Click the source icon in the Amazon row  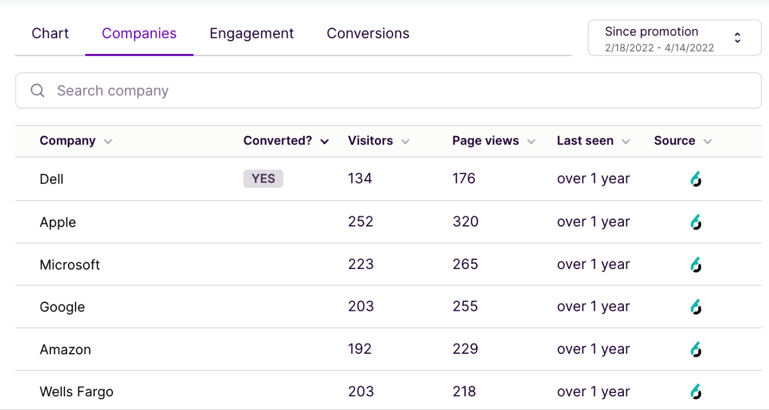coord(696,349)
